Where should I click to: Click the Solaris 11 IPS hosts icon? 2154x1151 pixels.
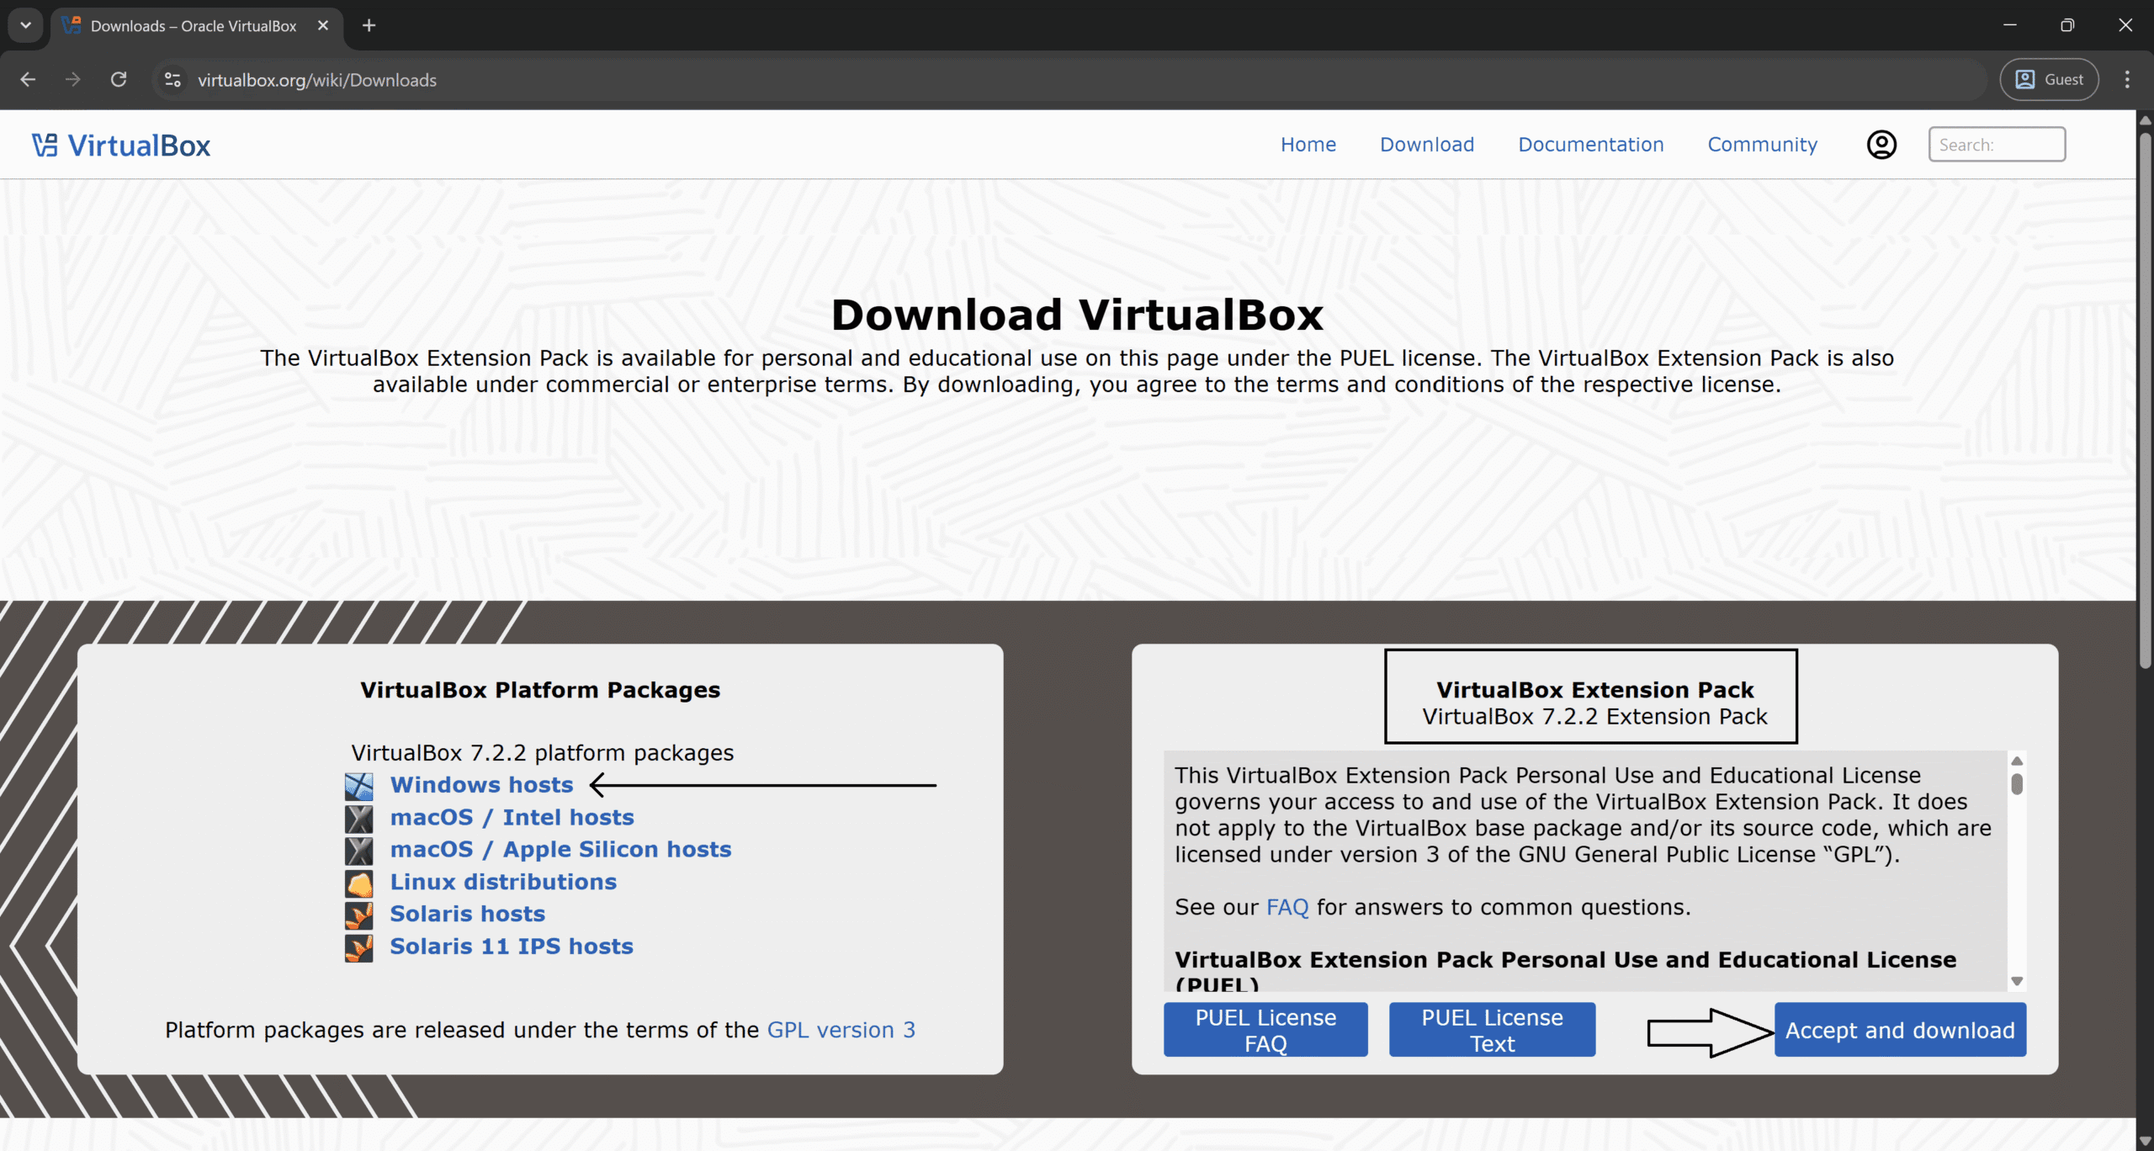click(x=359, y=948)
